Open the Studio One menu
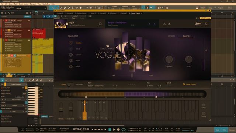Viewport: 236px width, 133px height. [x=46, y=4]
